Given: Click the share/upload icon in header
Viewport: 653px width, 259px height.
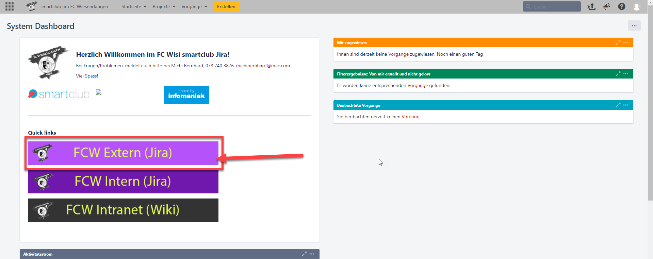Looking at the screenshot, I should [591, 6].
